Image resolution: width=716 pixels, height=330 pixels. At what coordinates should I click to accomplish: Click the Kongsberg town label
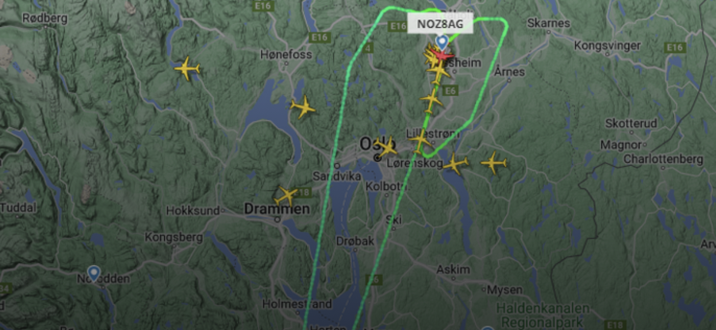(173, 238)
